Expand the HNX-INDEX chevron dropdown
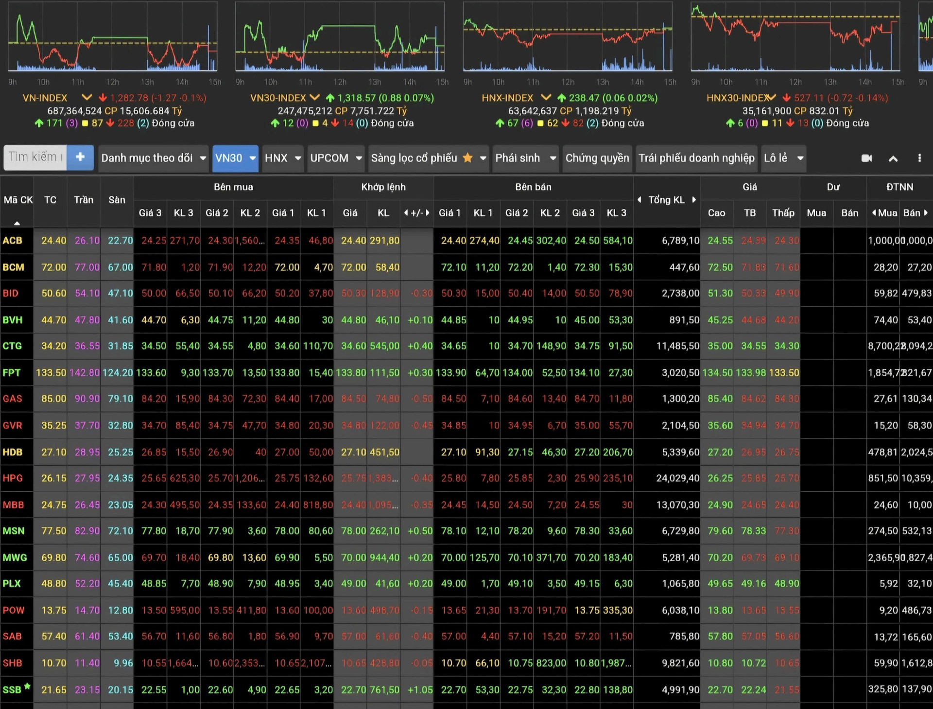 point(546,98)
